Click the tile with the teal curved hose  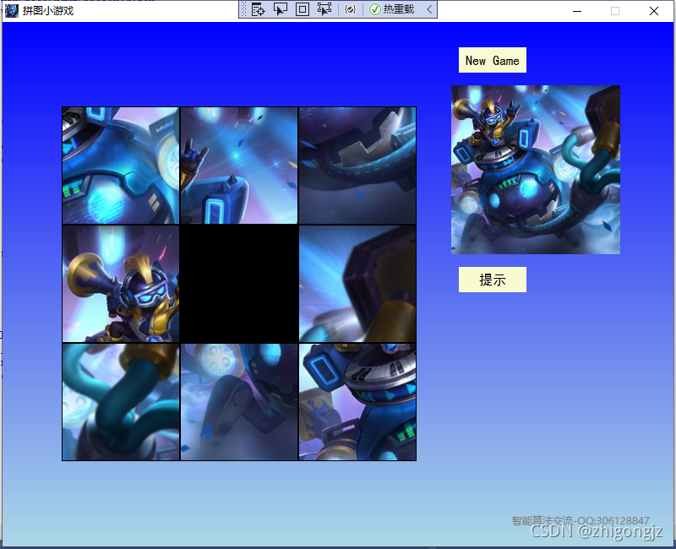(121, 402)
